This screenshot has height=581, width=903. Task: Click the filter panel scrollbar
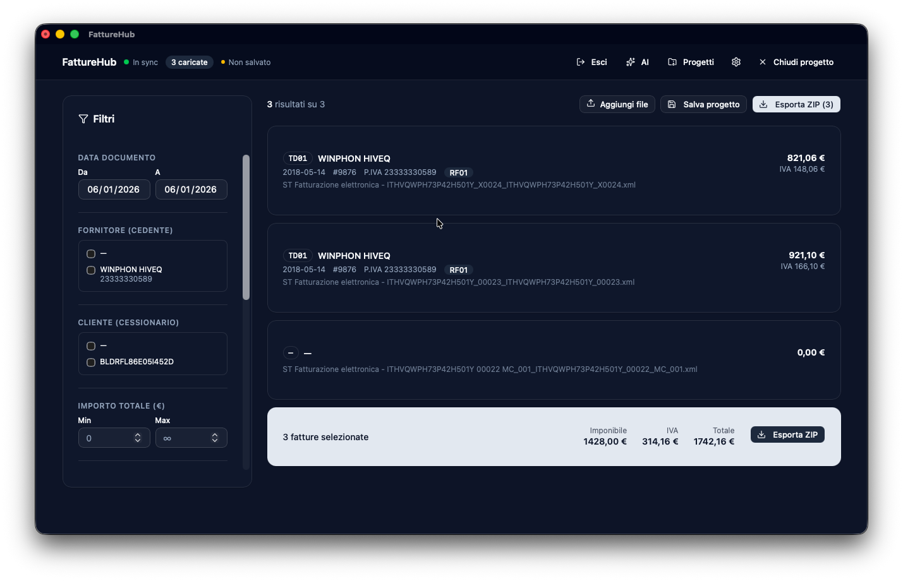pyautogui.click(x=246, y=227)
